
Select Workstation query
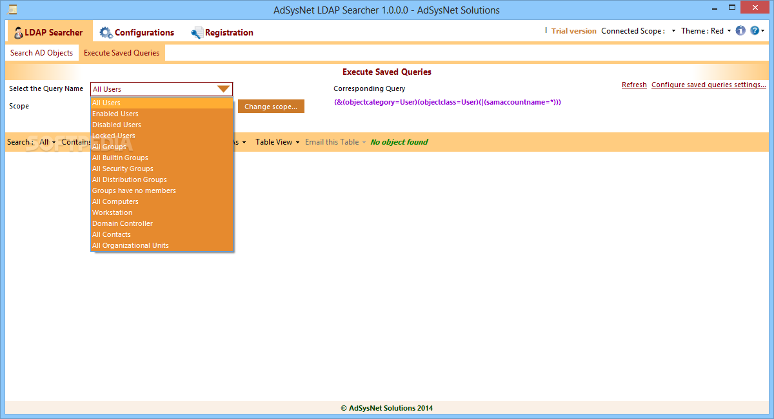pos(162,212)
